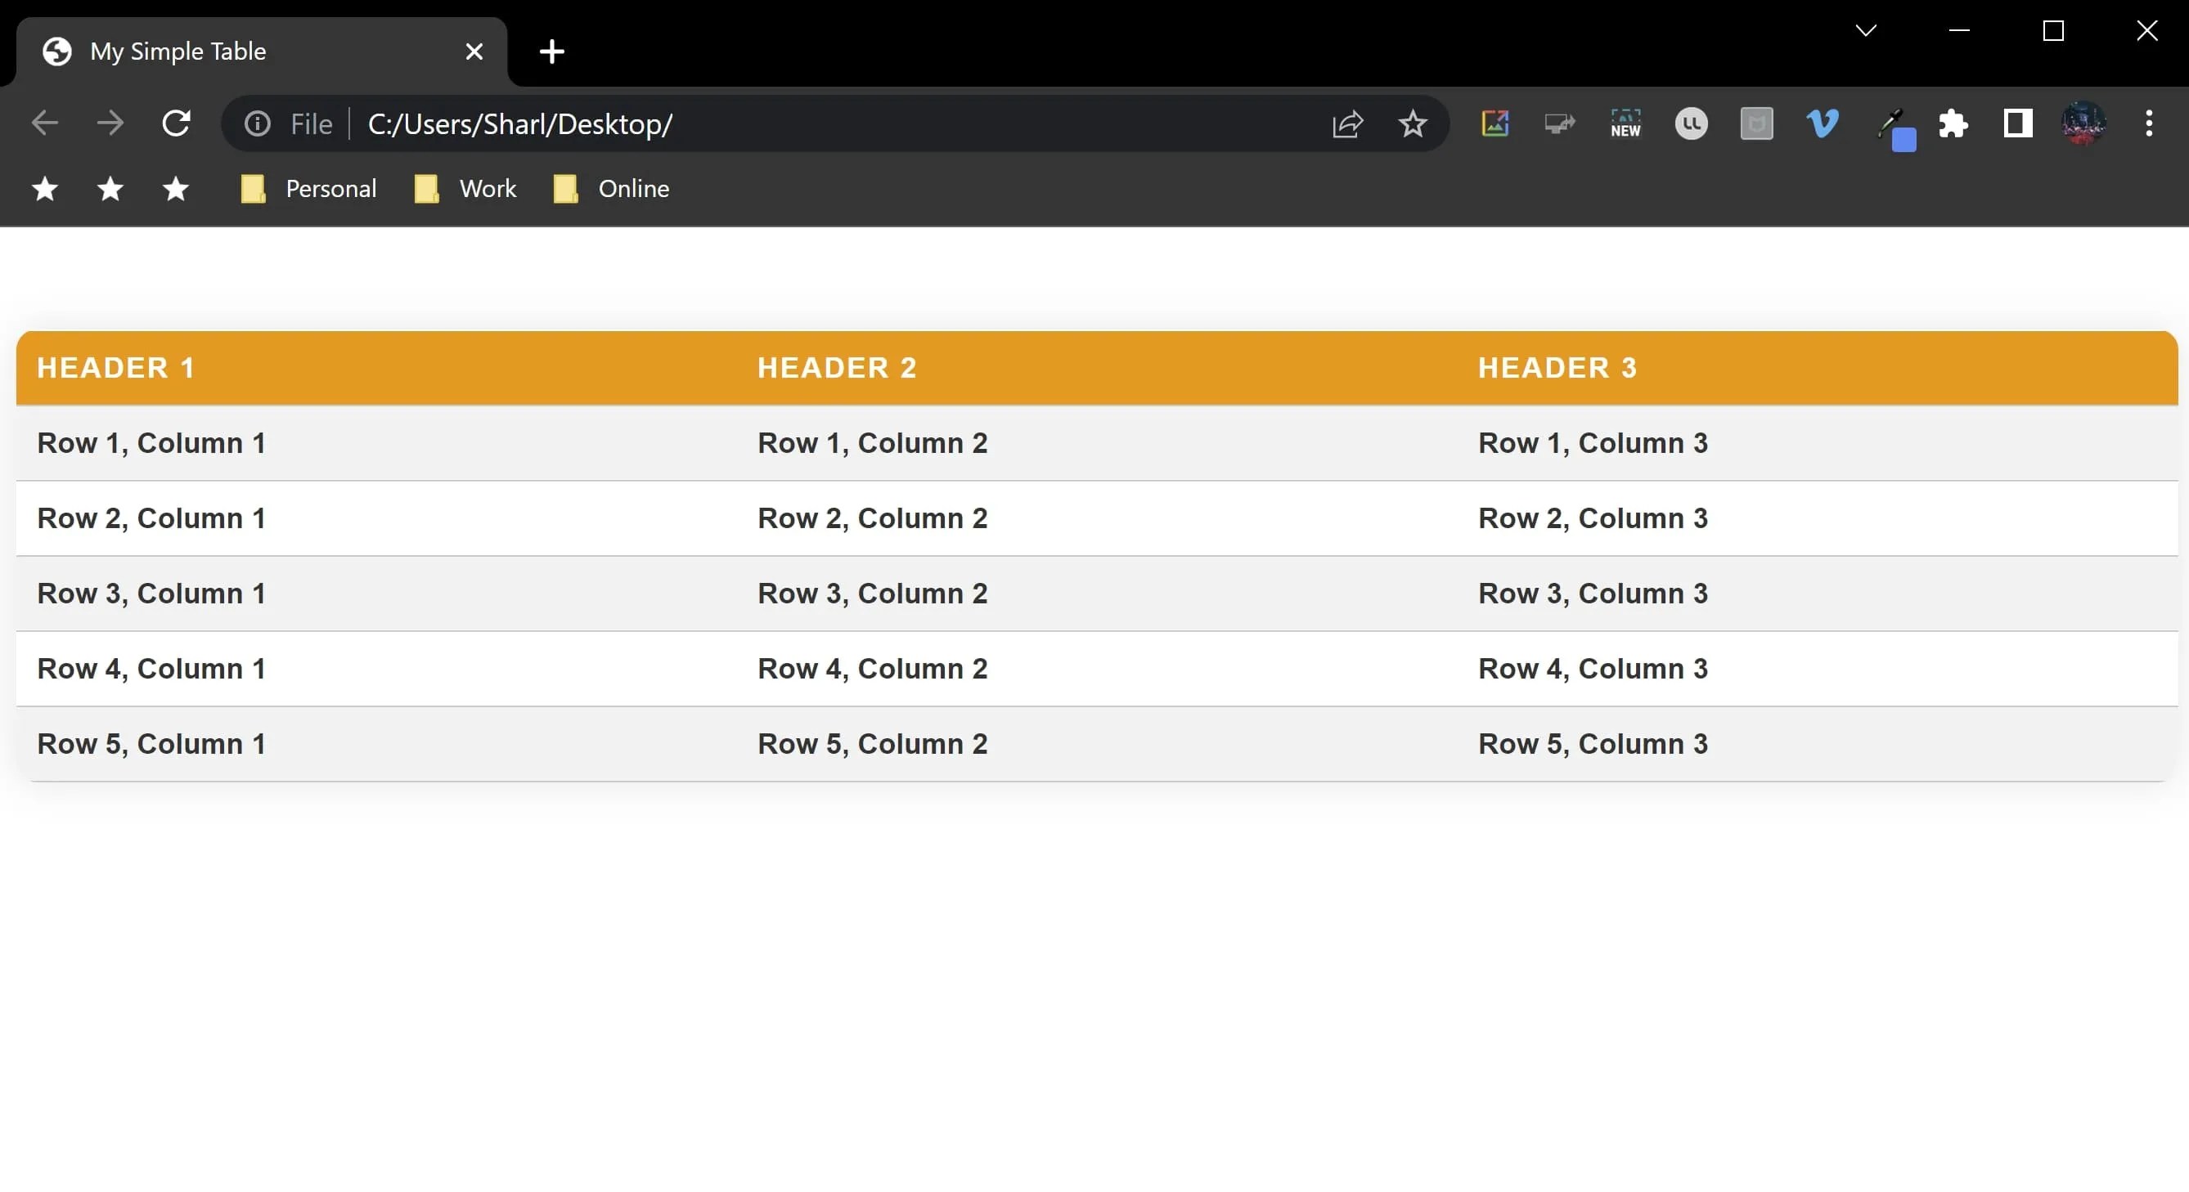Click the color picker eyedropper extension

pyautogui.click(x=1891, y=126)
